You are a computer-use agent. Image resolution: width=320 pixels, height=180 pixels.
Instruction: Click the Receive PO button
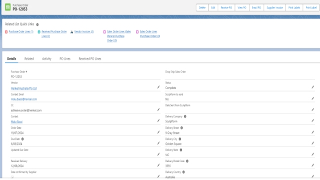click(226, 7)
